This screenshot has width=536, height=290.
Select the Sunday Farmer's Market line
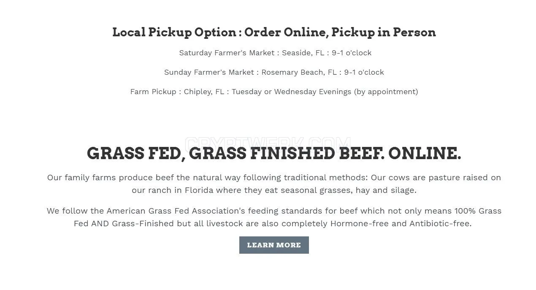coord(274,72)
